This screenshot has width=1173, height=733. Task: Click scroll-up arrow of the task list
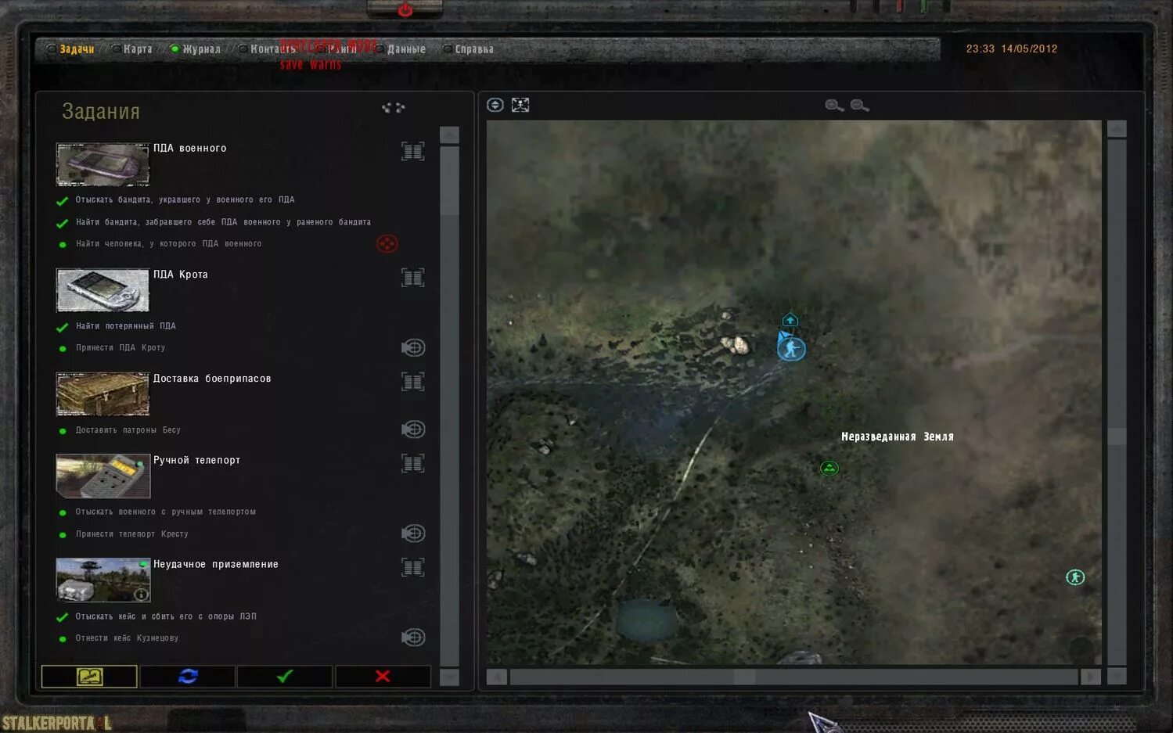[x=449, y=135]
